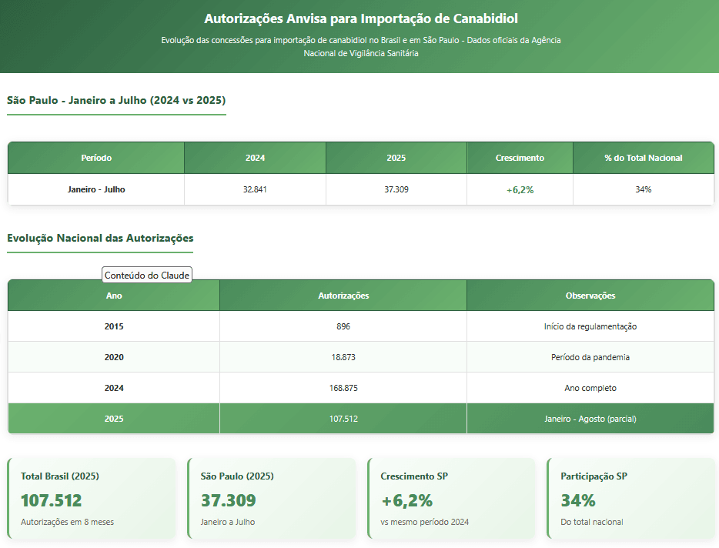Click the +6,2% value in the table

point(520,190)
